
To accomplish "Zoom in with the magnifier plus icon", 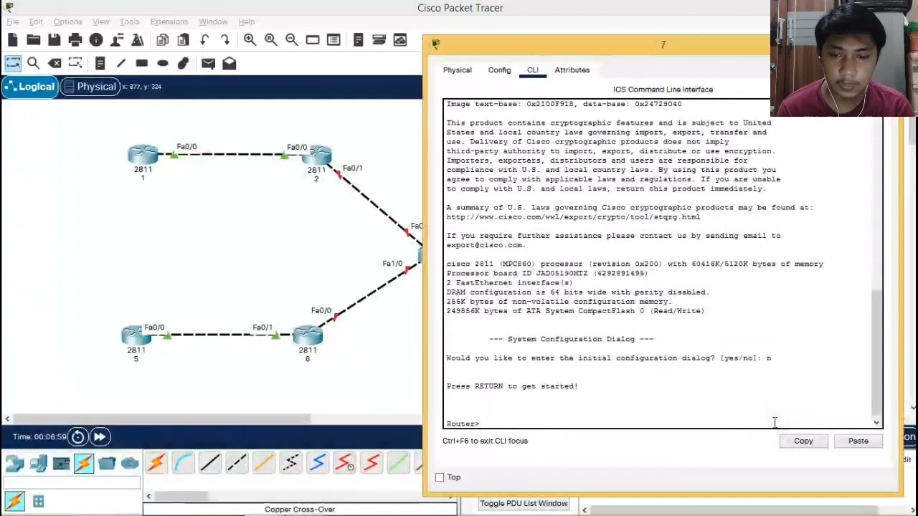I will [x=250, y=40].
